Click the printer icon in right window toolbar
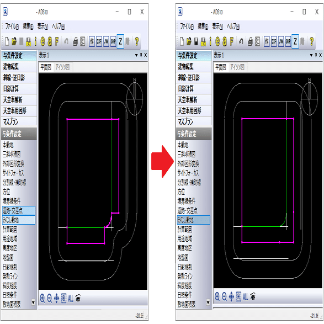The height and width of the screenshot is (324, 324). (x=250, y=41)
